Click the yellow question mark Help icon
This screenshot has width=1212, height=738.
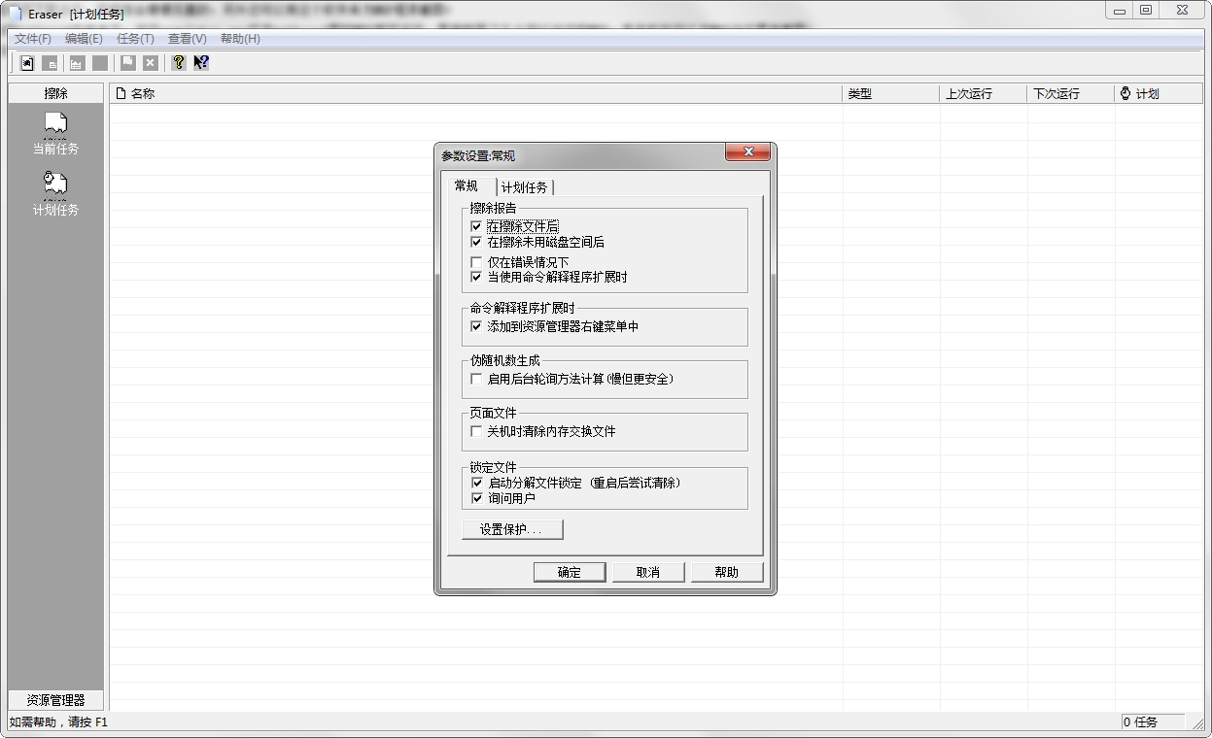[178, 63]
